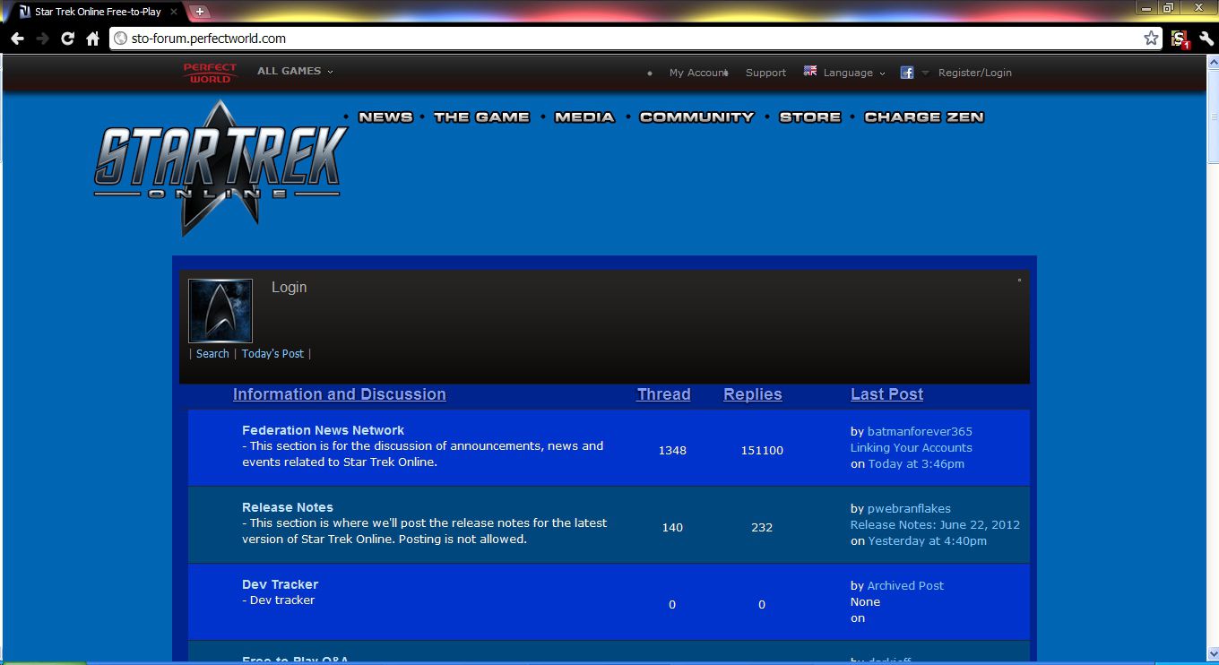
Task: Click the replies count 151100
Action: point(762,450)
